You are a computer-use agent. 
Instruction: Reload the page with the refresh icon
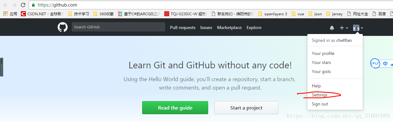(23, 5)
